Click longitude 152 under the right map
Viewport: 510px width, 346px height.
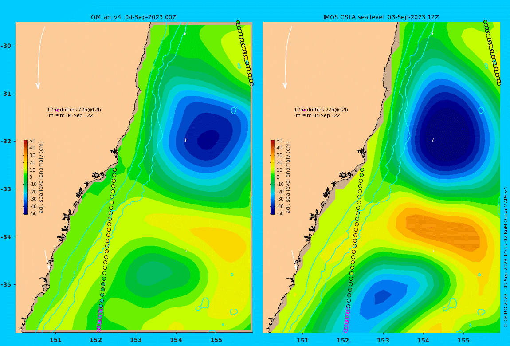[343, 340]
